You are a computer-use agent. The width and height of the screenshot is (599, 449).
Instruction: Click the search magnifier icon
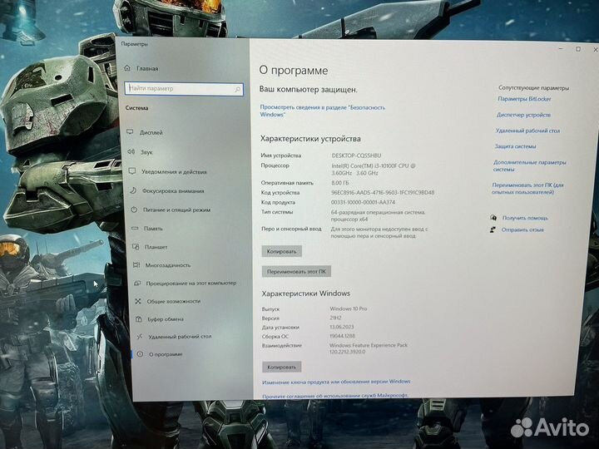[x=238, y=89]
